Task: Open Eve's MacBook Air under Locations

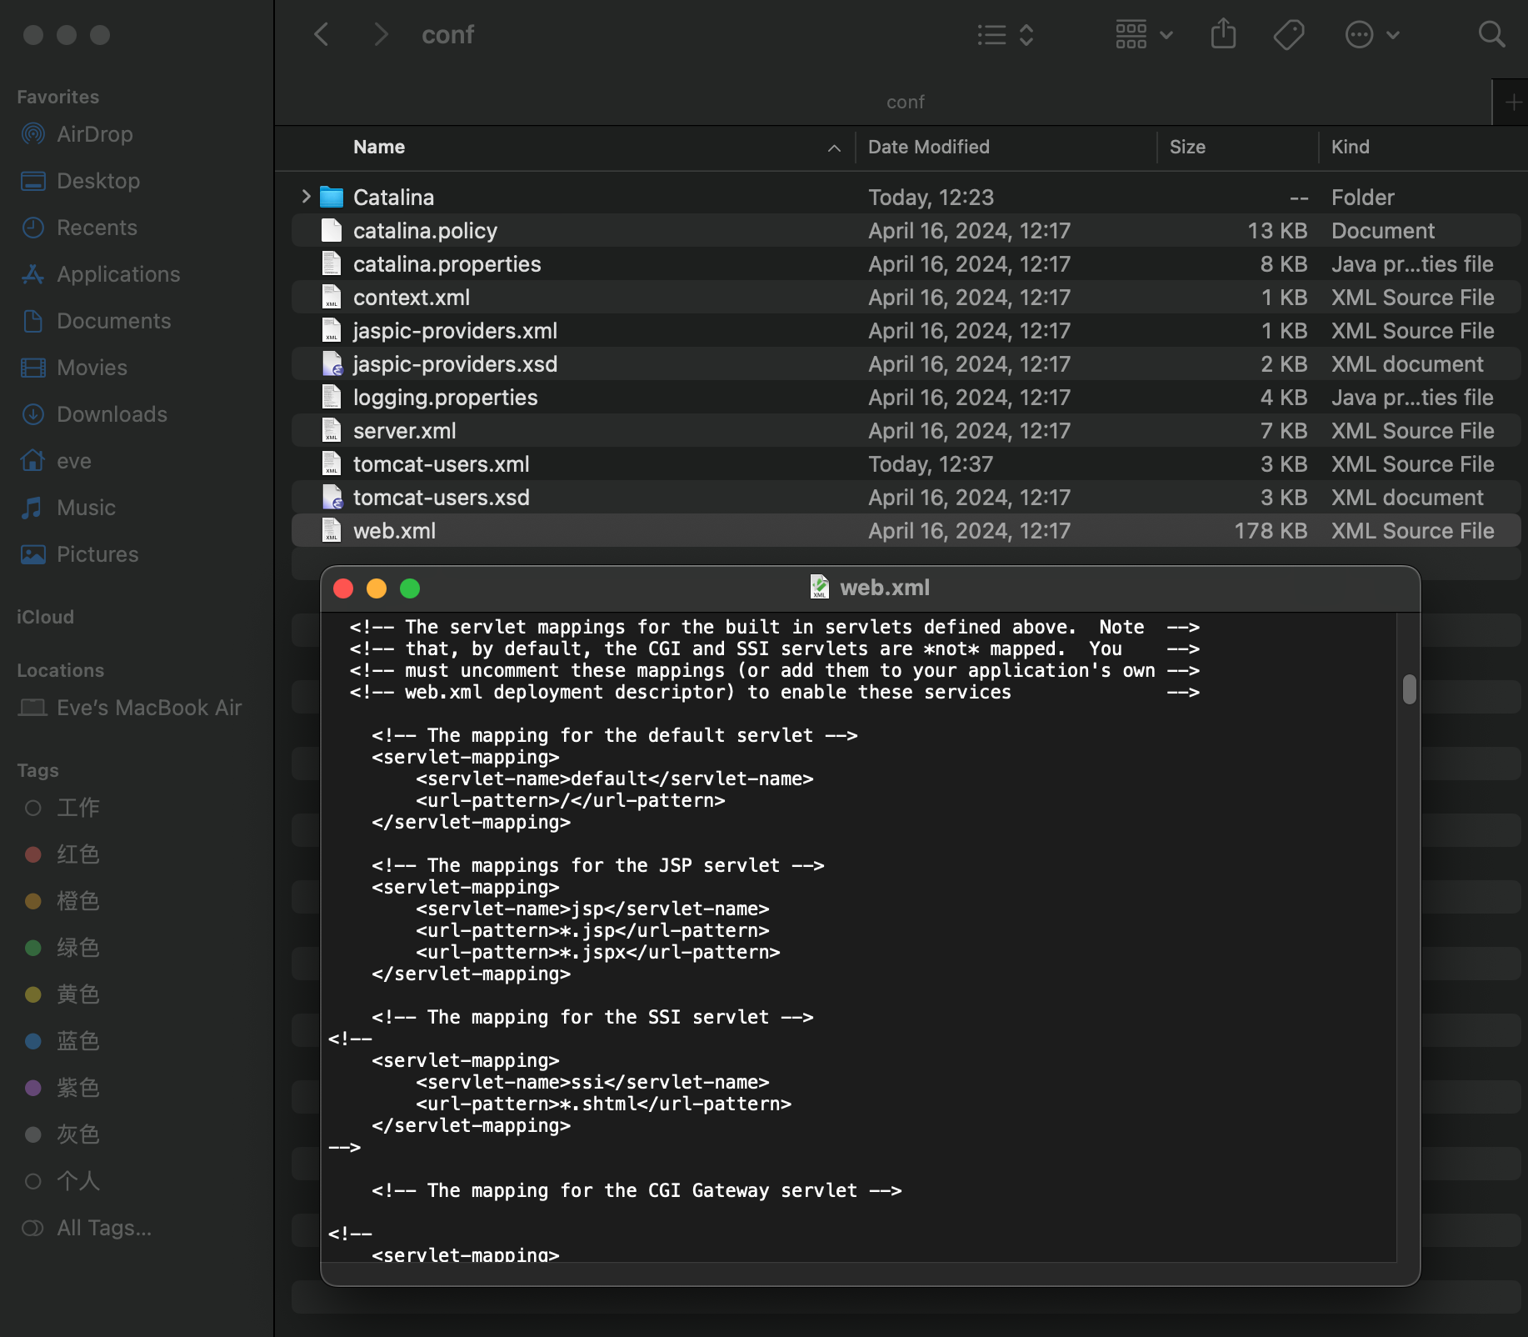Action: point(148,707)
